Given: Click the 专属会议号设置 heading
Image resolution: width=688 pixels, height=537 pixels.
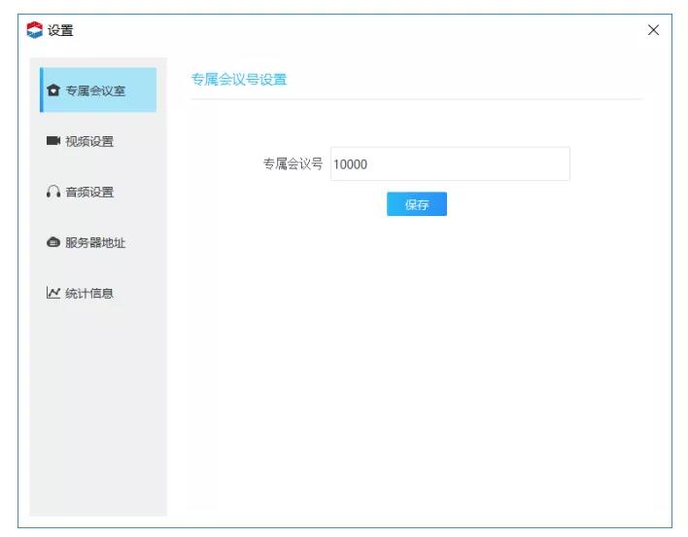Looking at the screenshot, I should [239, 80].
